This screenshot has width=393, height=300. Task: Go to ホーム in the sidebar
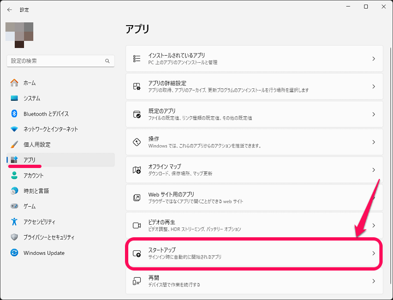coord(29,83)
